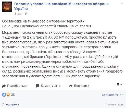The width and height of the screenshot is (126, 108).
Task: Click the share arrow icon
Action: [71, 86]
